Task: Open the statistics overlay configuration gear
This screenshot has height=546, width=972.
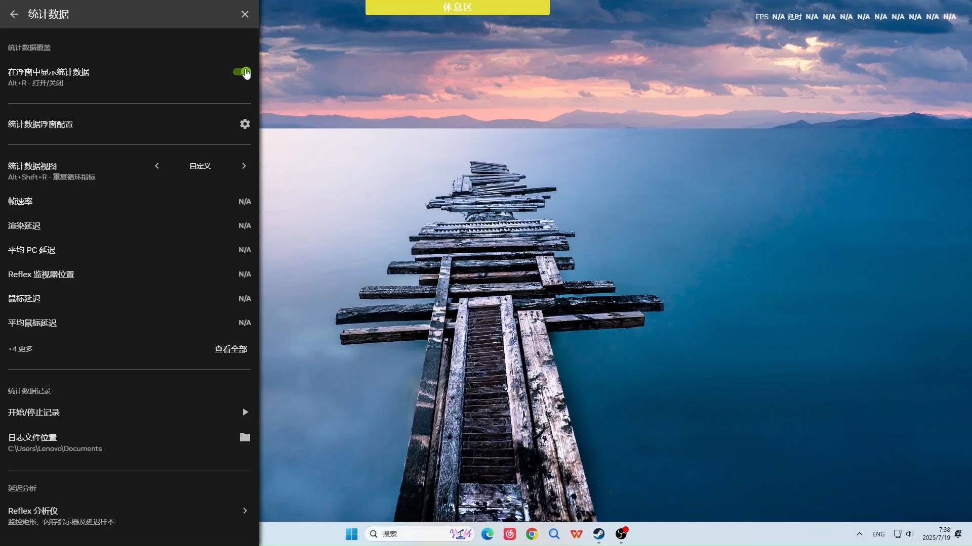Action: (245, 124)
